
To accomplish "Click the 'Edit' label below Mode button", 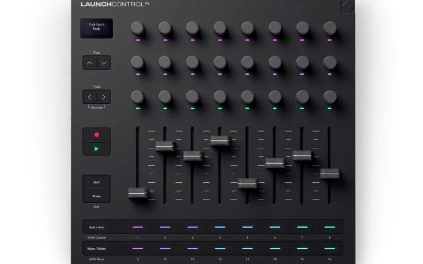I will coord(97,206).
